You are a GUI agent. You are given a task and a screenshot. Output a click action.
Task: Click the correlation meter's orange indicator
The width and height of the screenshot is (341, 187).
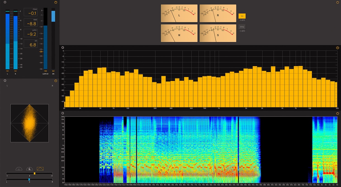(35, 173)
